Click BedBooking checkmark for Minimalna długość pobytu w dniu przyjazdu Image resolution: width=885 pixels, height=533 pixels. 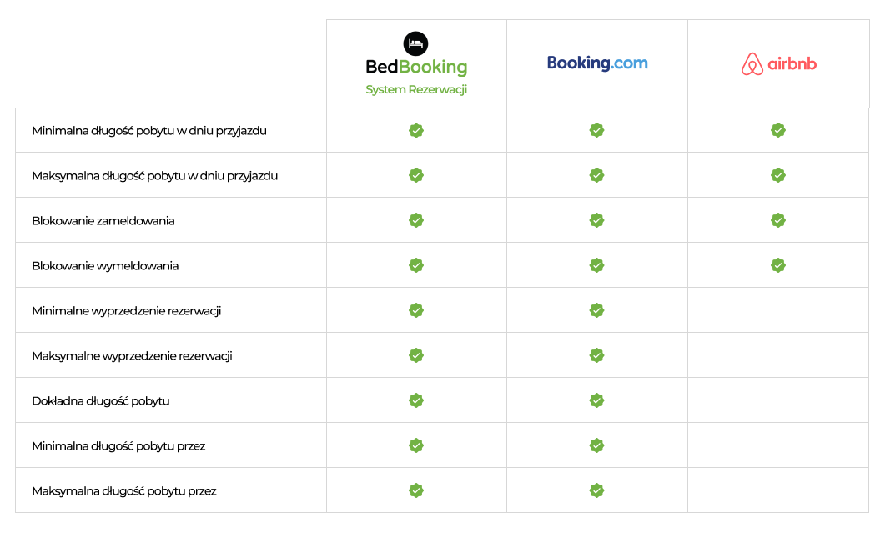pyautogui.click(x=416, y=130)
